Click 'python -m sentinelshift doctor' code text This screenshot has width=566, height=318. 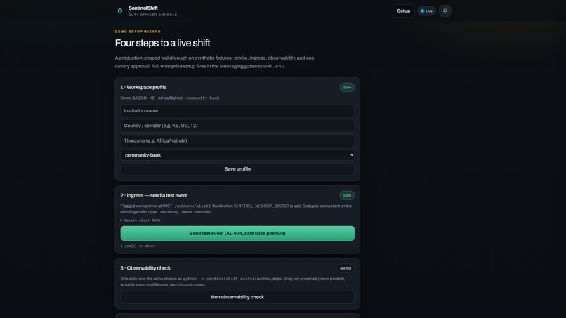(x=218, y=279)
